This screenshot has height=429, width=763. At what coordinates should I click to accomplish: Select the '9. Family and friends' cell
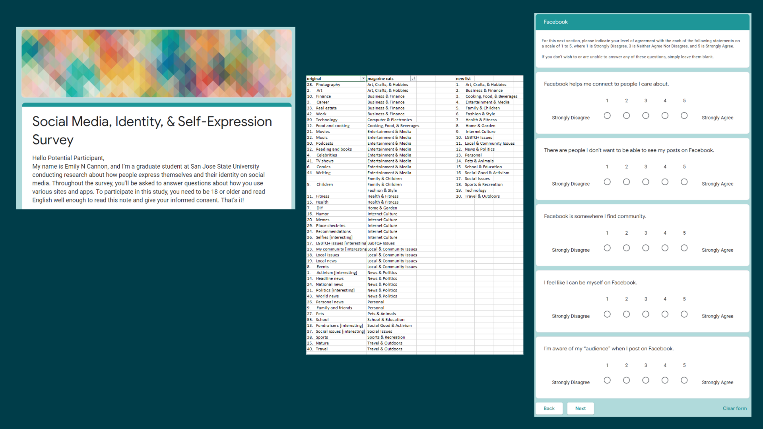pos(336,308)
